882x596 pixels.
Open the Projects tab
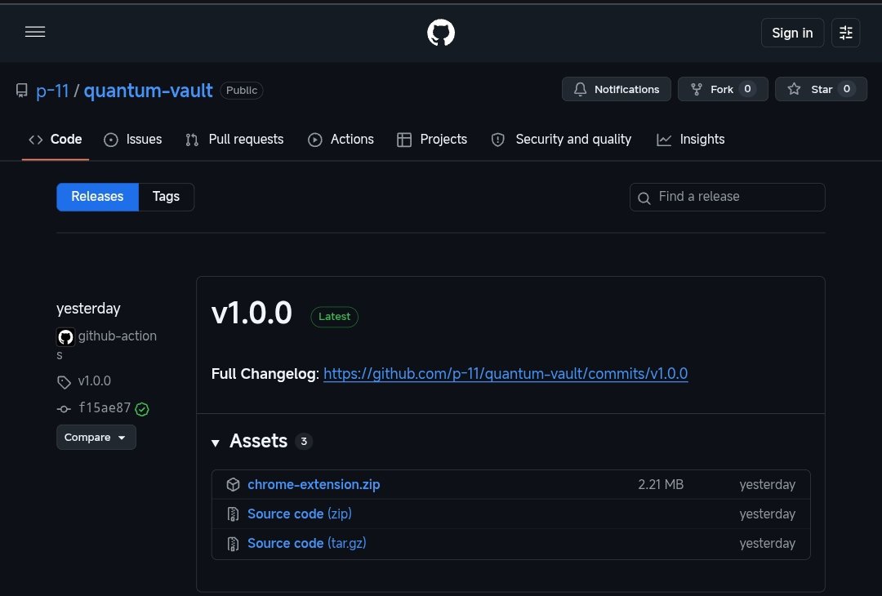click(432, 140)
